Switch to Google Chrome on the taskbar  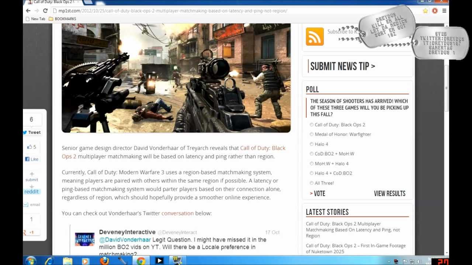pos(141,261)
